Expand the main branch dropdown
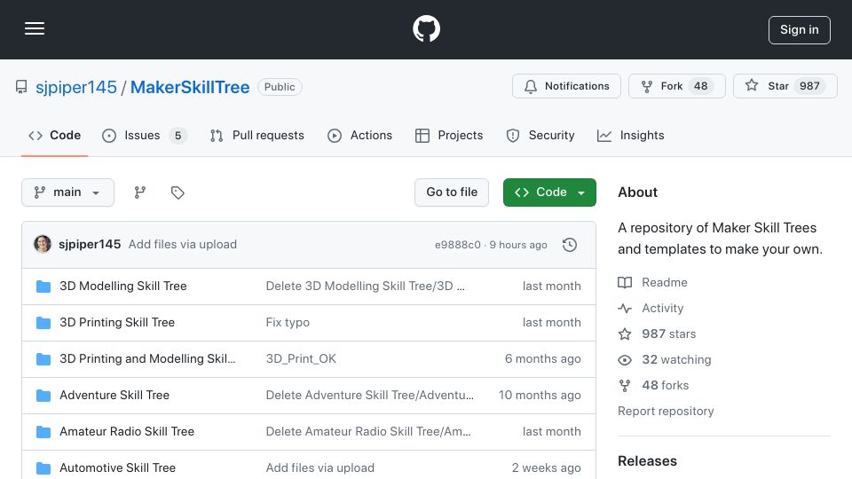The height and width of the screenshot is (479, 852). (x=67, y=192)
